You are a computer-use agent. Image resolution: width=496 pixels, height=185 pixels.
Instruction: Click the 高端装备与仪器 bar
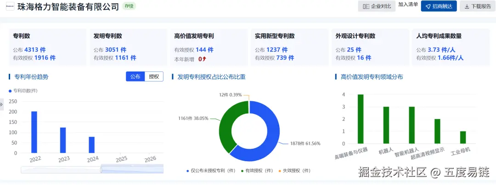(361, 119)
